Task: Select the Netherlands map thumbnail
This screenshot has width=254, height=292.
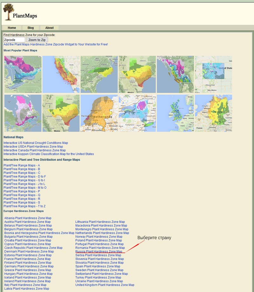Action: (99, 113)
